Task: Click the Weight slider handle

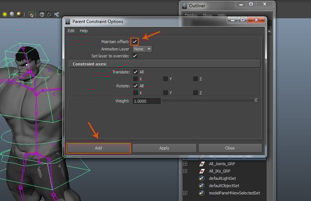Action: [x=256, y=100]
